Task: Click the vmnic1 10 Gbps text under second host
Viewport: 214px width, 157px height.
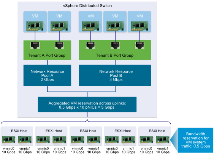Action: [x=59, y=150]
